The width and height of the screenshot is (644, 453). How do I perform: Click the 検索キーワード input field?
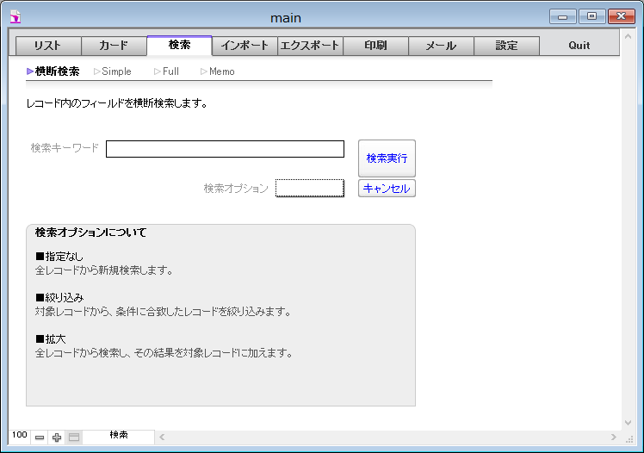[x=225, y=149]
